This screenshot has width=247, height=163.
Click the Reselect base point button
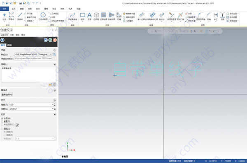(x=7, y=94)
